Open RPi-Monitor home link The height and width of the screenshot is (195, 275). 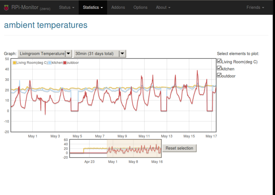click(x=31, y=8)
